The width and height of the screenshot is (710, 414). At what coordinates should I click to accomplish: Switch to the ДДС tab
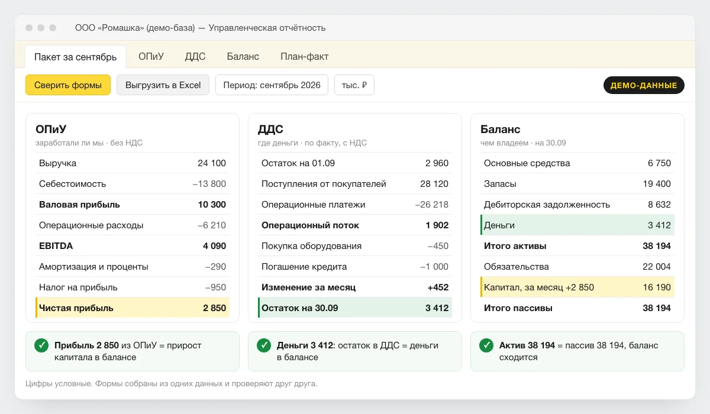coord(195,57)
